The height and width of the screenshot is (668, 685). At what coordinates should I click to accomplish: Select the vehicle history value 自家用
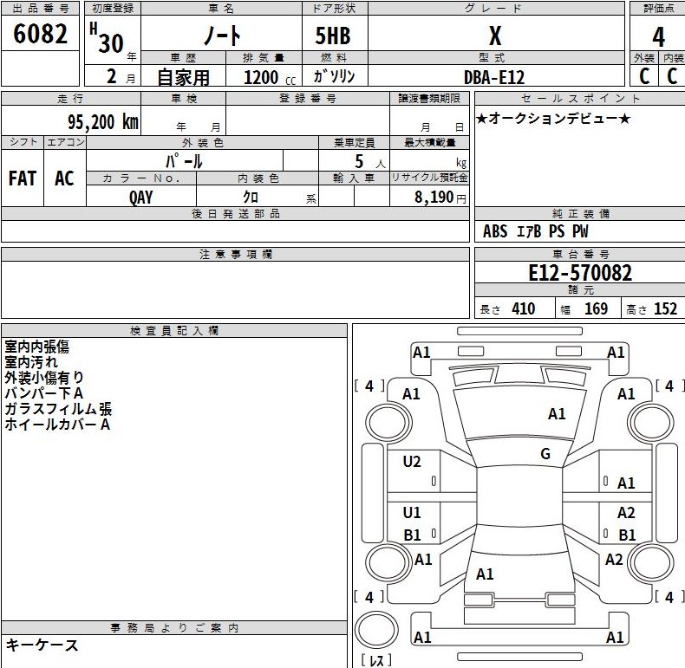coord(183,77)
